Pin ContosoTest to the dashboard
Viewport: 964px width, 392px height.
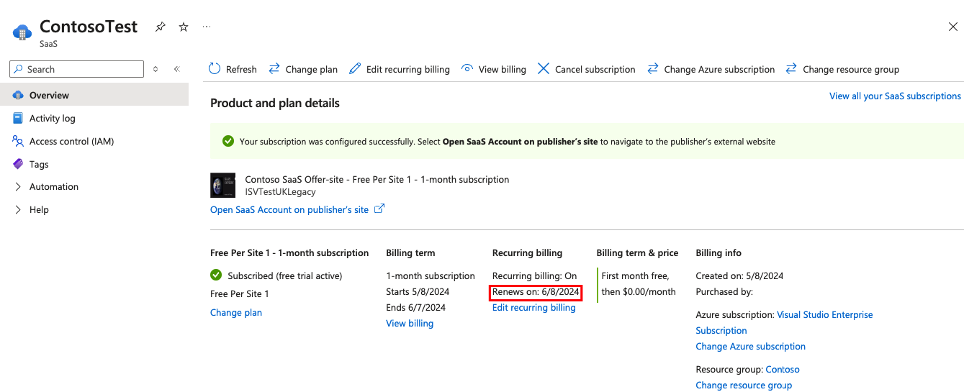point(161,27)
